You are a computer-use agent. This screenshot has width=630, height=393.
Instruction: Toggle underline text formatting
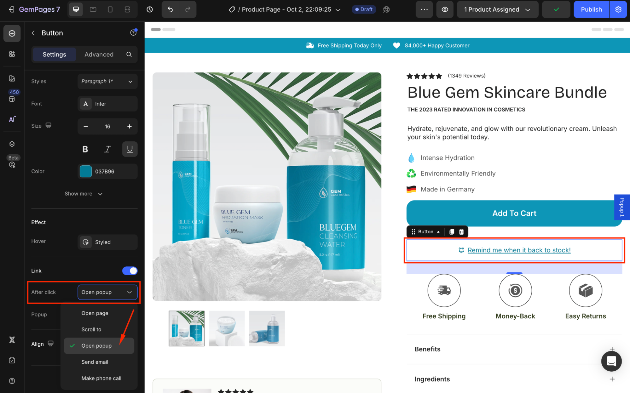pos(130,149)
